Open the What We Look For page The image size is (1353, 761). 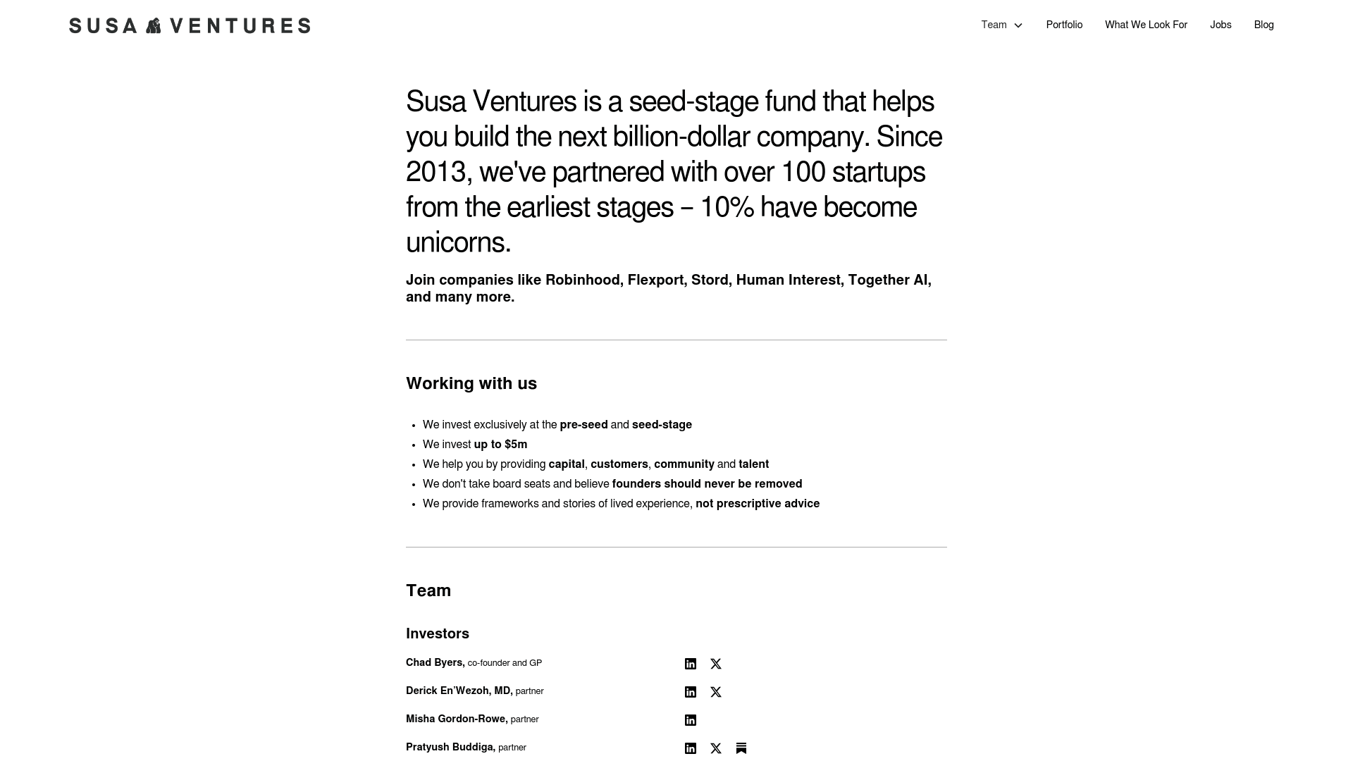coord(1147,25)
